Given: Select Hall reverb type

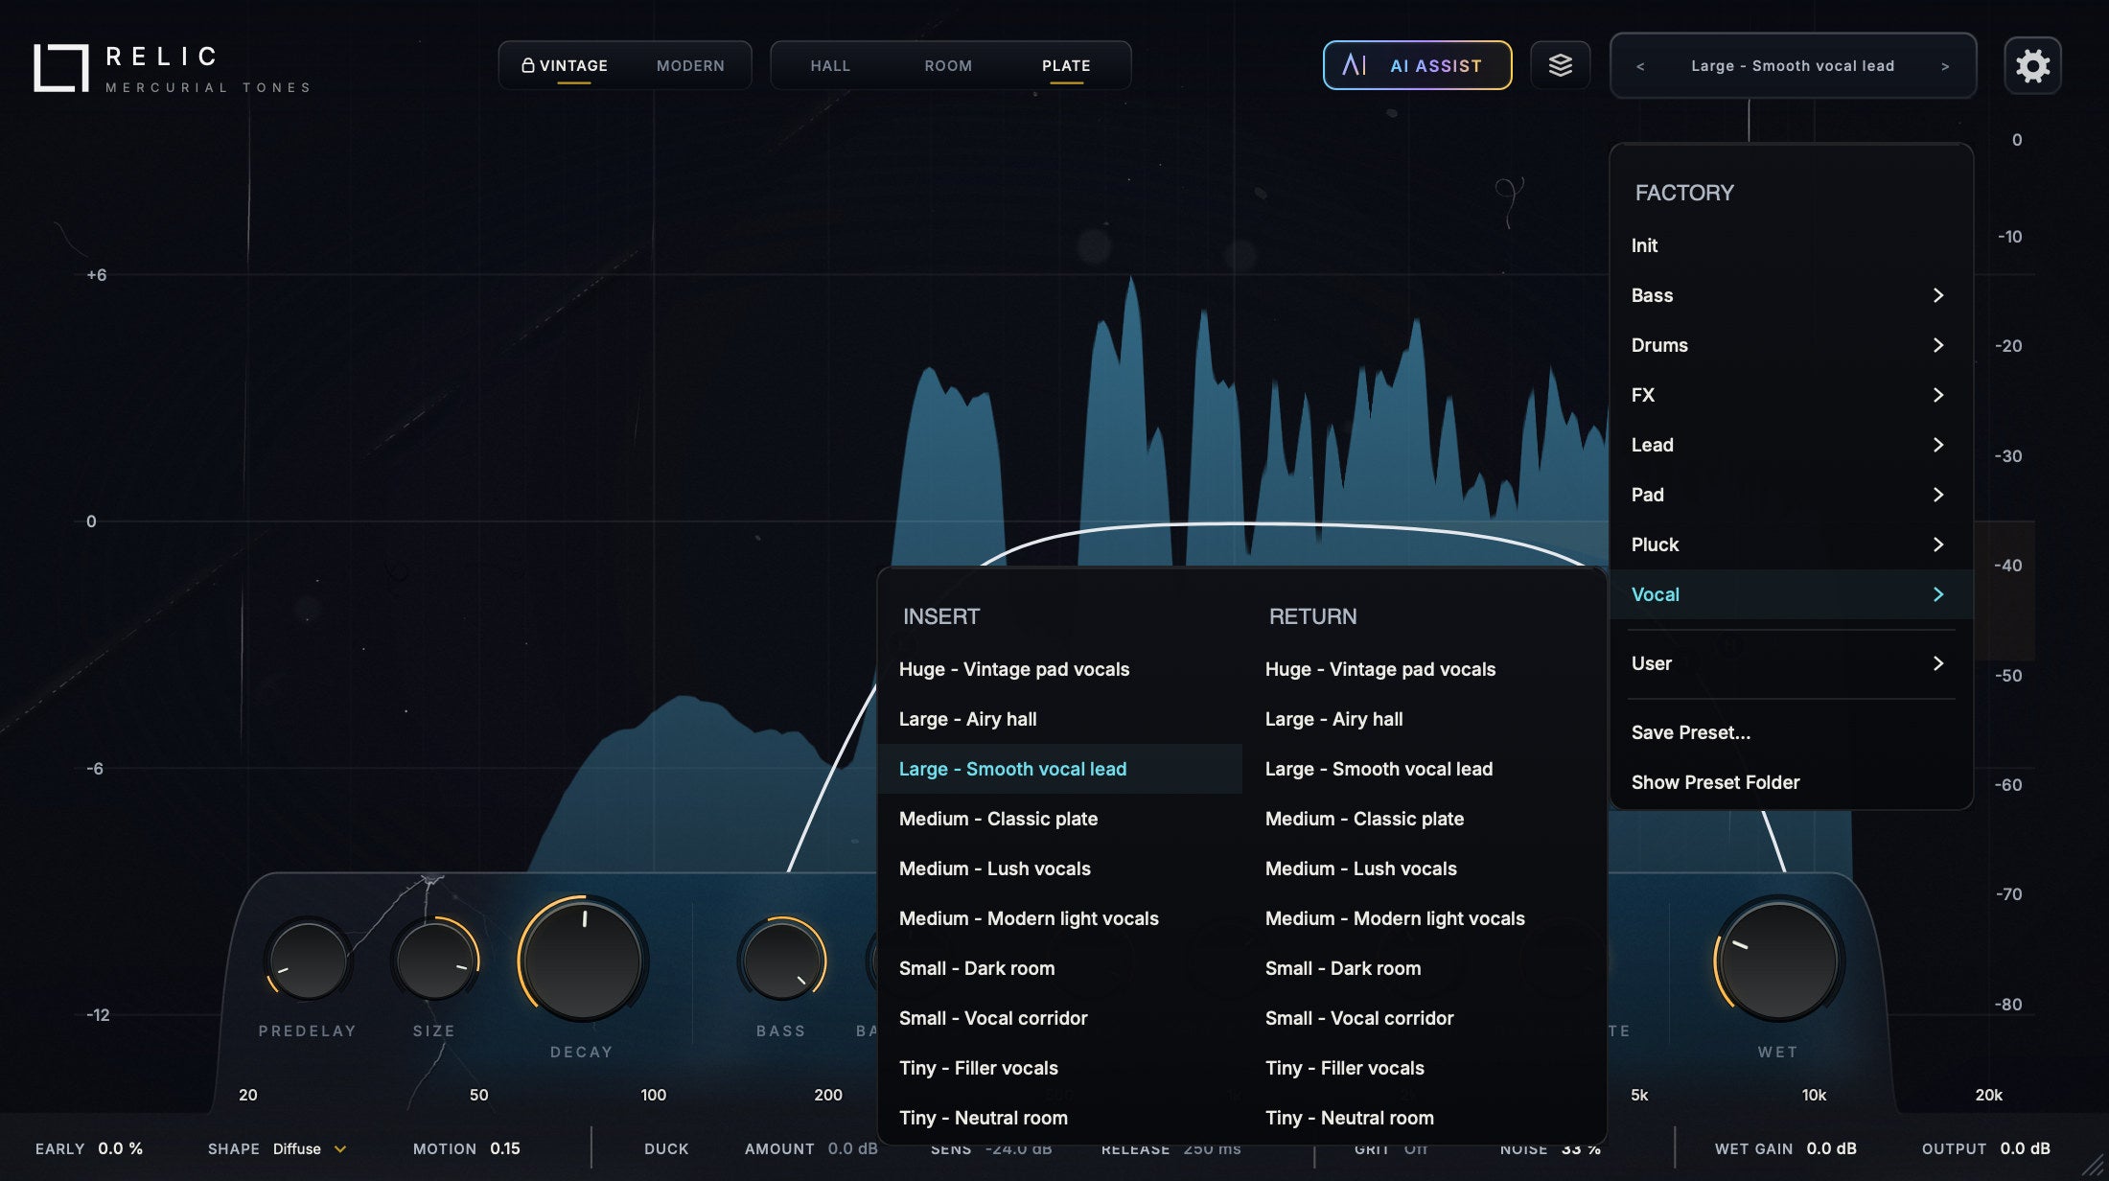Looking at the screenshot, I should [x=830, y=66].
